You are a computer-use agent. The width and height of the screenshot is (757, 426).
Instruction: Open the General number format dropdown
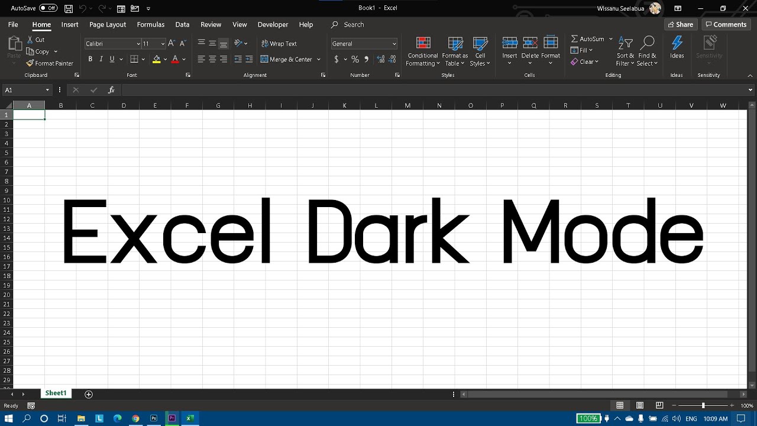394,44
